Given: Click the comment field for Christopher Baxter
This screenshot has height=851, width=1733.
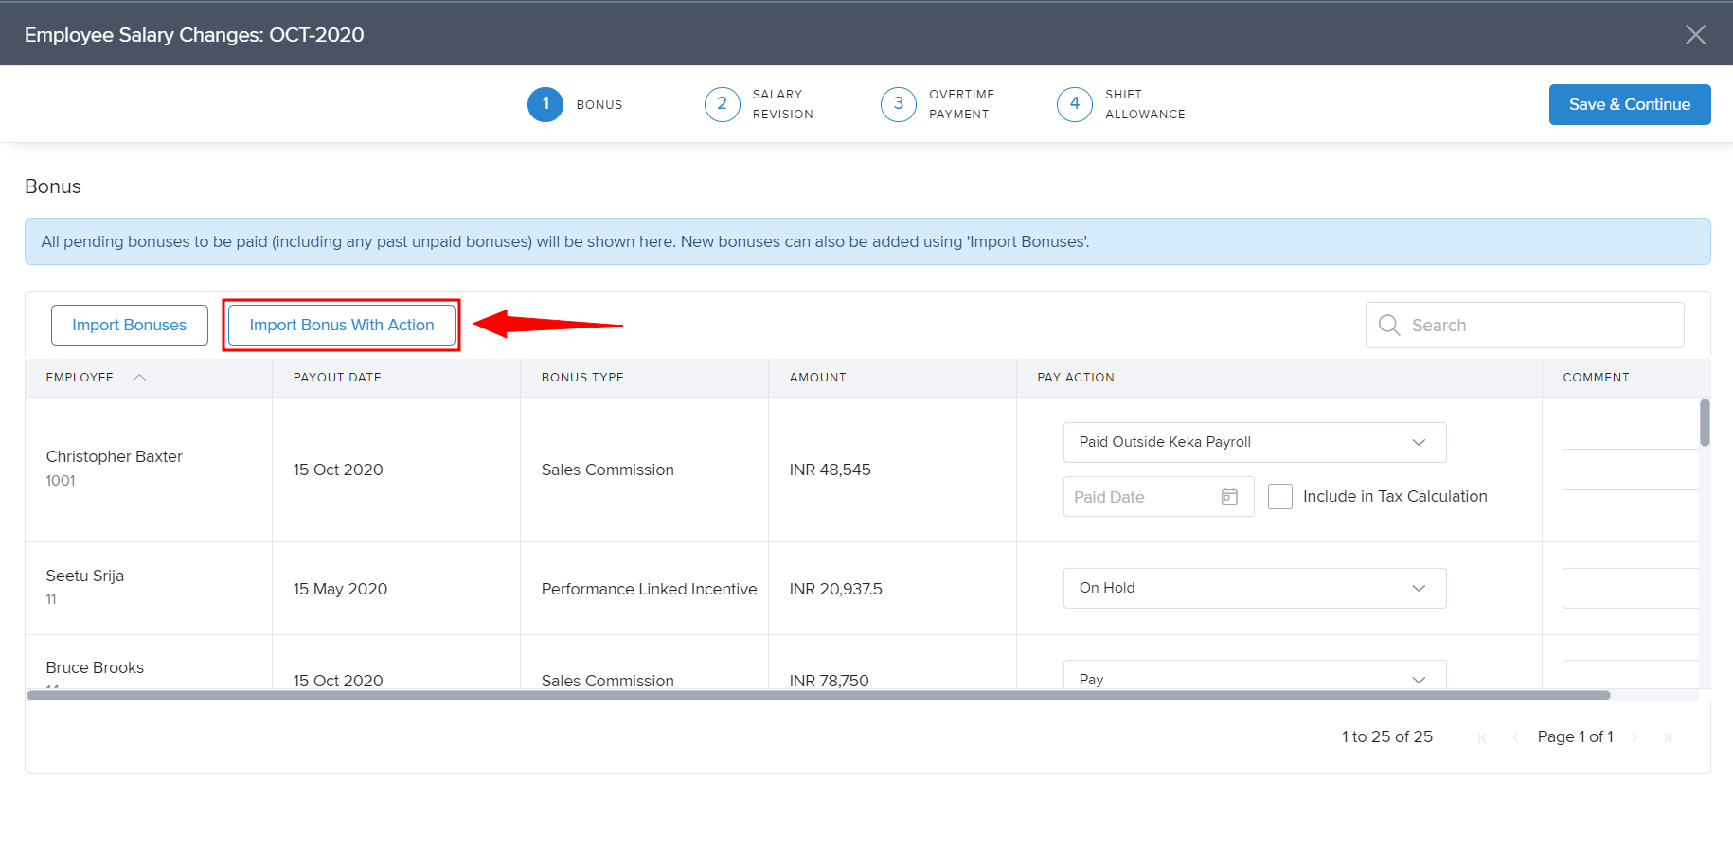Looking at the screenshot, I should click(1630, 470).
